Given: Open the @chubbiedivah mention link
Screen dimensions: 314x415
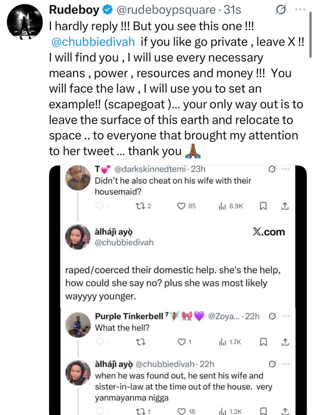Looking at the screenshot, I should coord(94,41).
